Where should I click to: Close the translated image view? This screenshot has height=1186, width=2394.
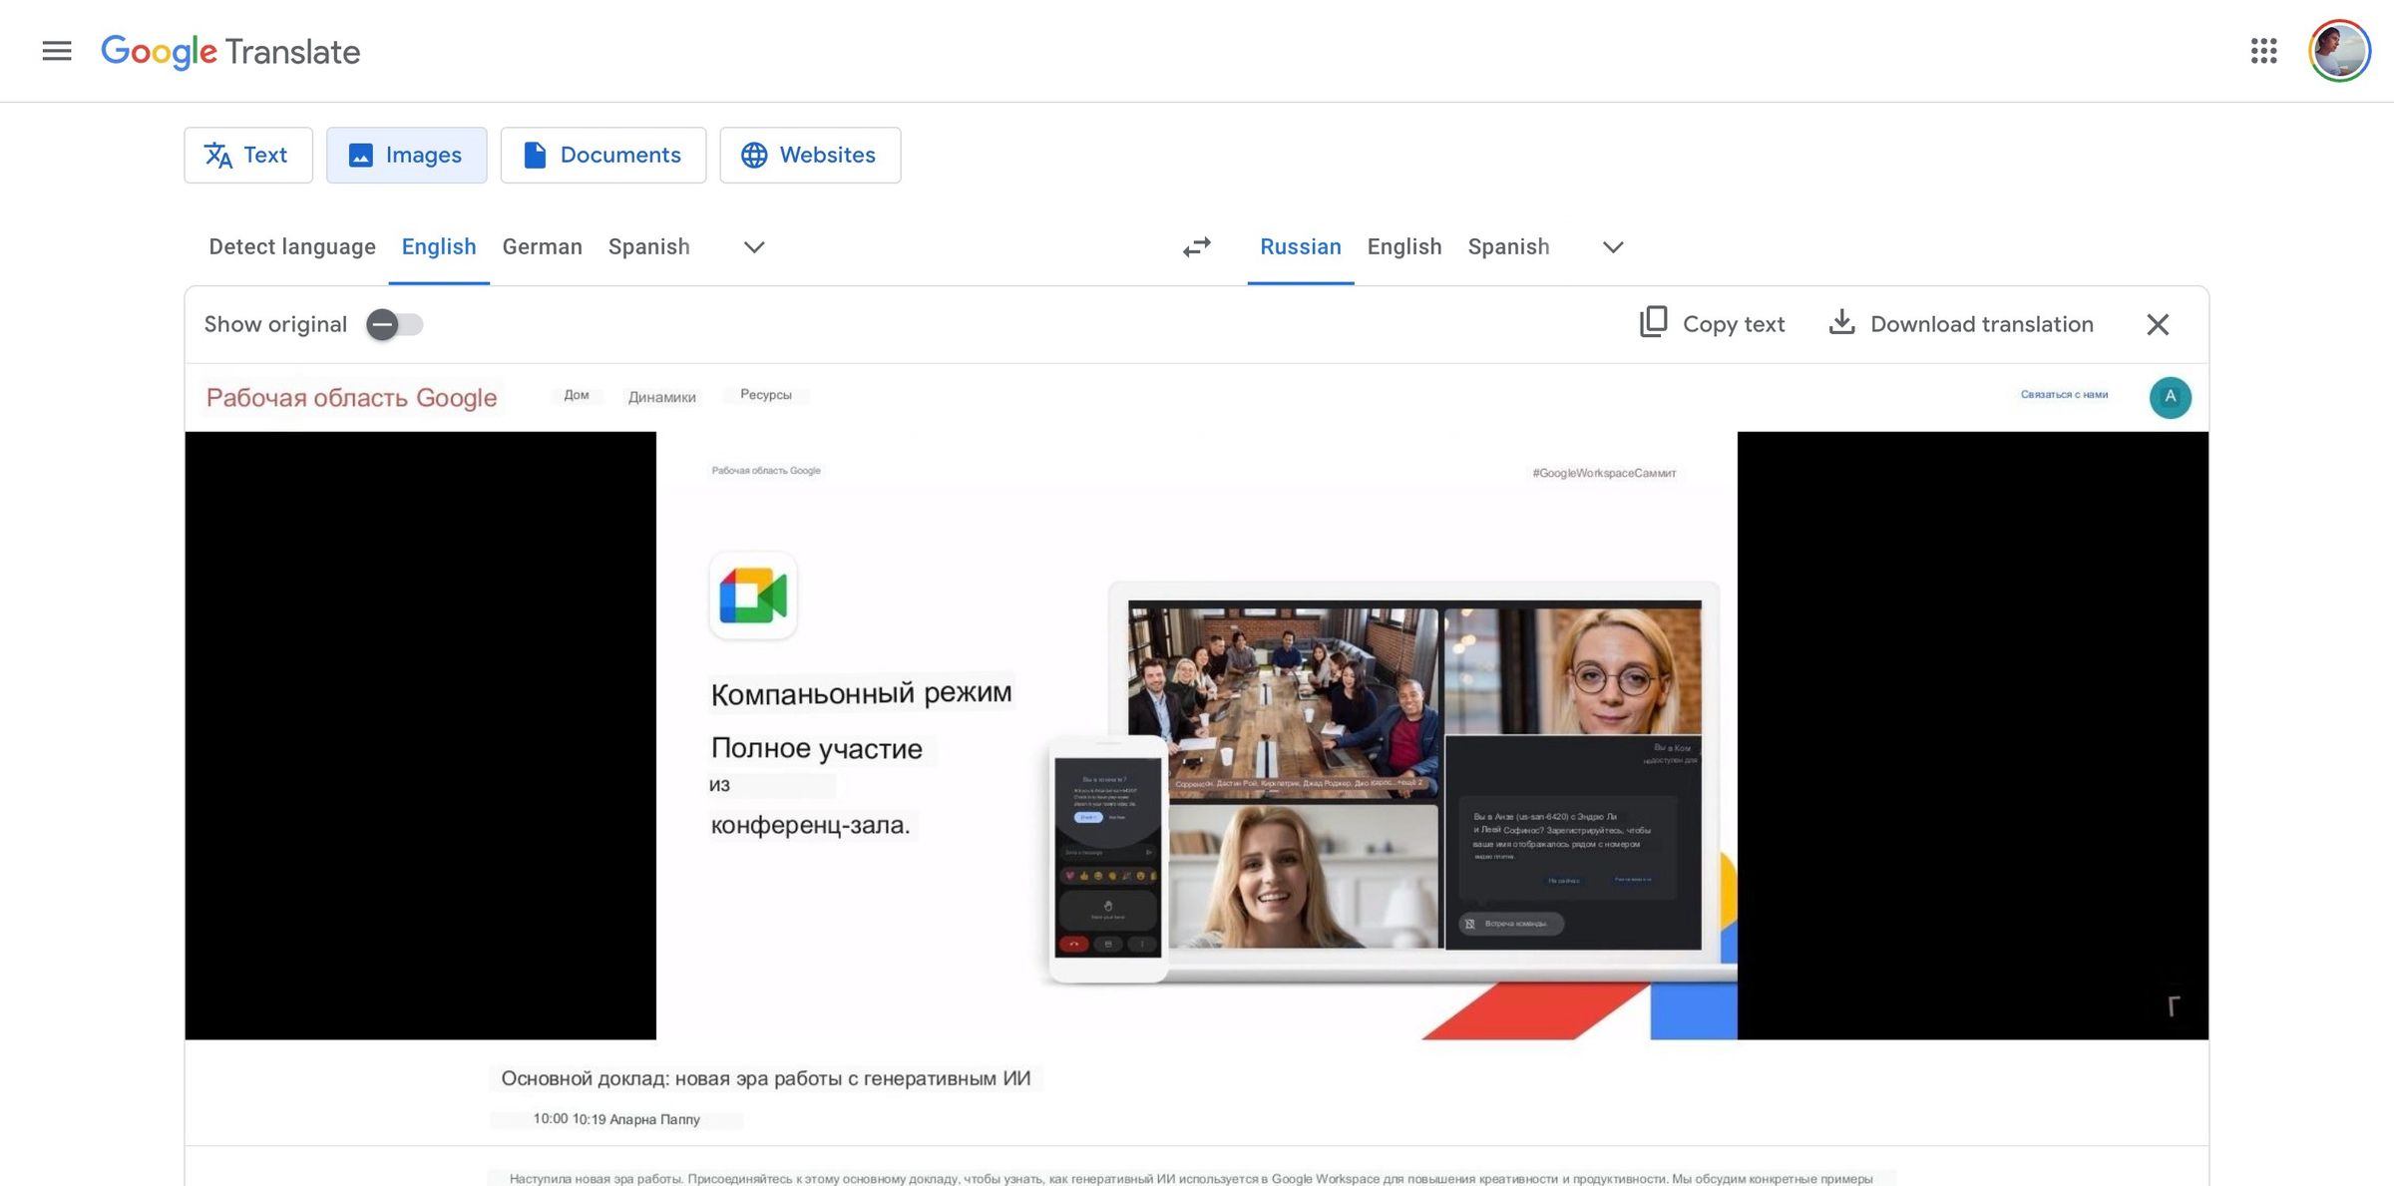point(2158,324)
